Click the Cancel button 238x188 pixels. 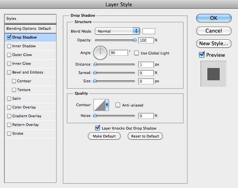214,31
